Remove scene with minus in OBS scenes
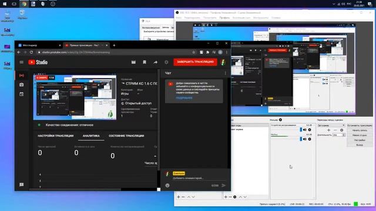The height and width of the screenshot is (211, 376). point(183,197)
